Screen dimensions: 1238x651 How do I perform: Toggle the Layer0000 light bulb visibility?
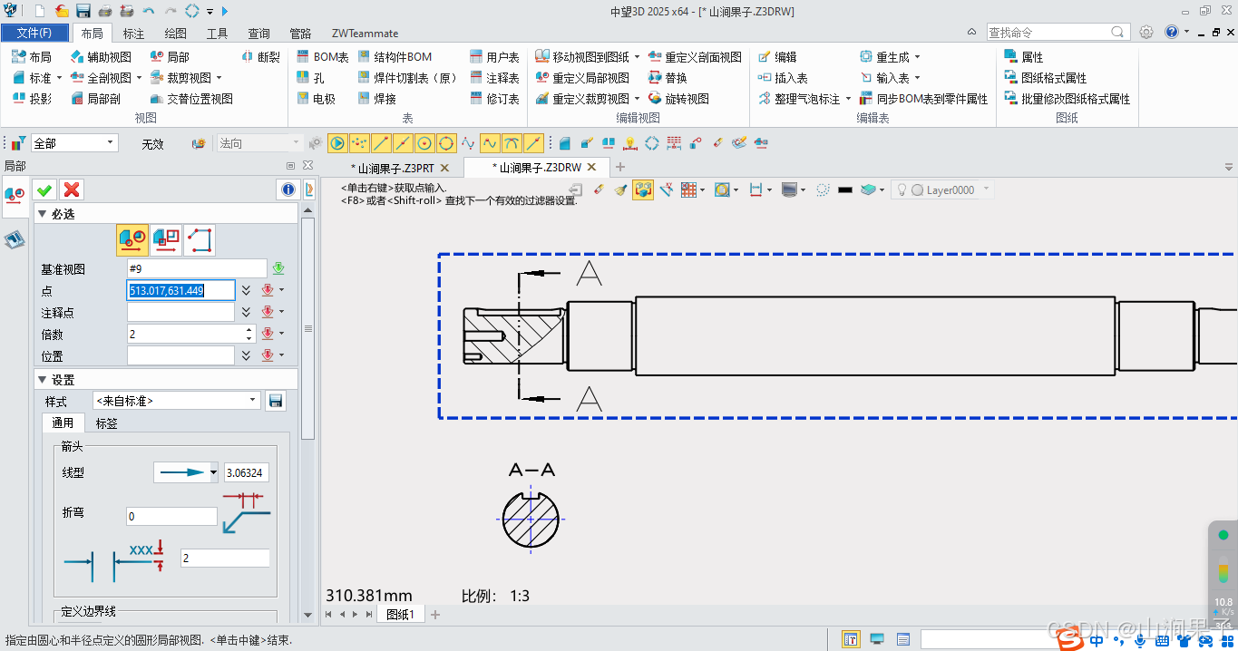[x=902, y=189]
